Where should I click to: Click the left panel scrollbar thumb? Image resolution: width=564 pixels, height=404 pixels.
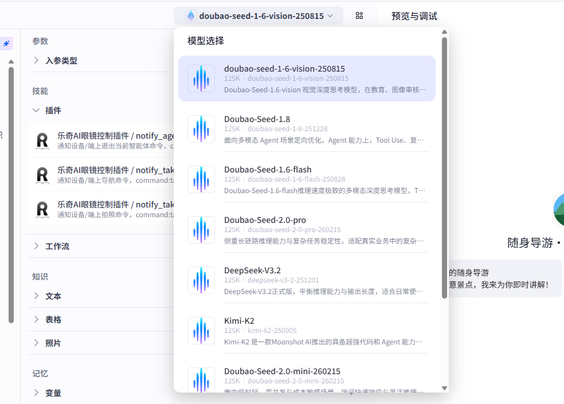(x=11, y=195)
